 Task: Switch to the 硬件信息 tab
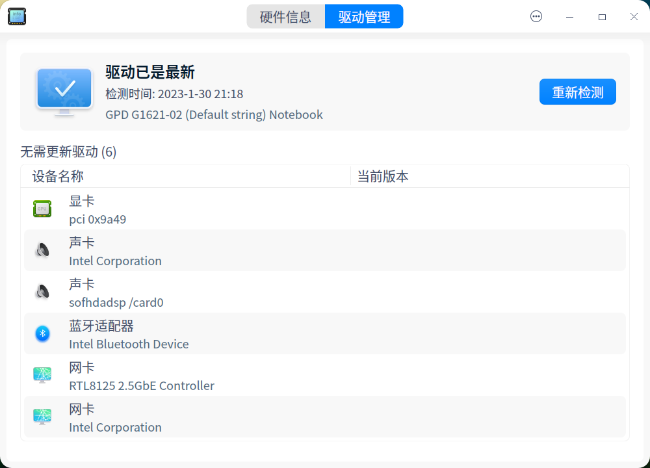coord(286,16)
